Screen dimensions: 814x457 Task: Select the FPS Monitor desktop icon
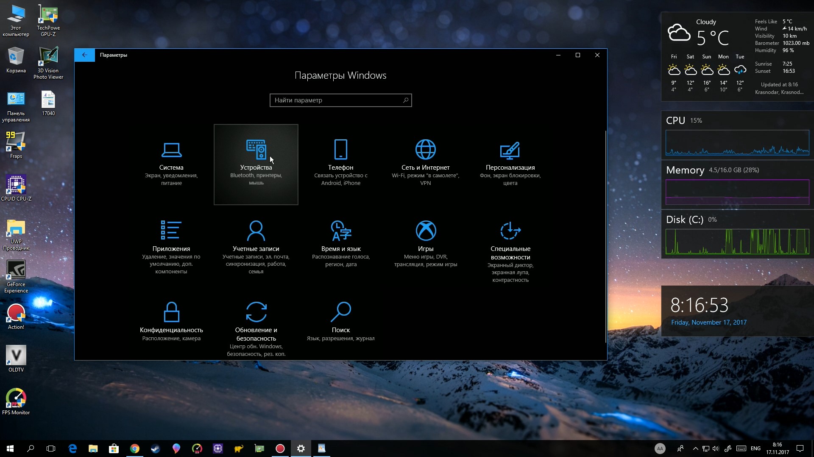[16, 402]
